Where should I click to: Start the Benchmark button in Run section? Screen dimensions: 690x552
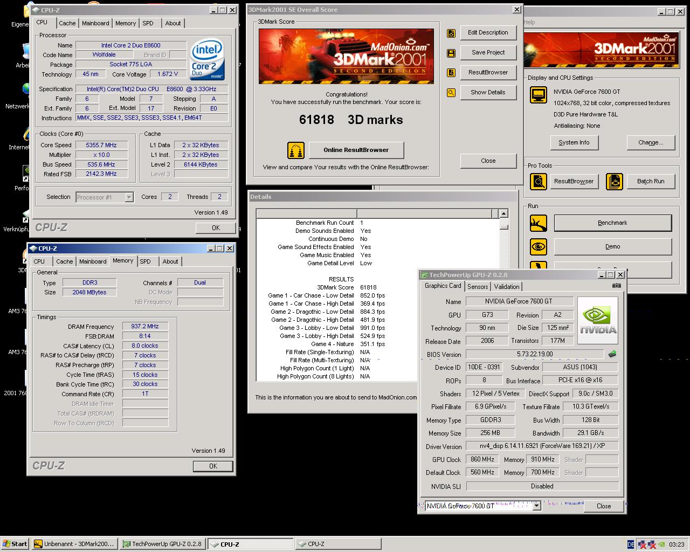pyautogui.click(x=613, y=223)
